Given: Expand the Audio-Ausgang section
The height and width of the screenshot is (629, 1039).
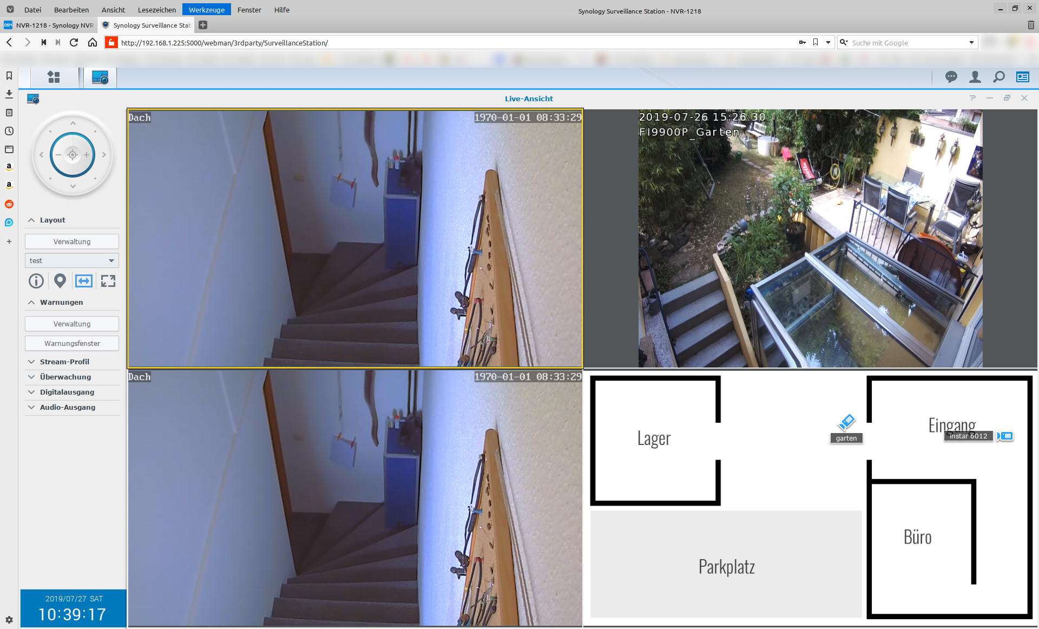Looking at the screenshot, I should pyautogui.click(x=67, y=407).
